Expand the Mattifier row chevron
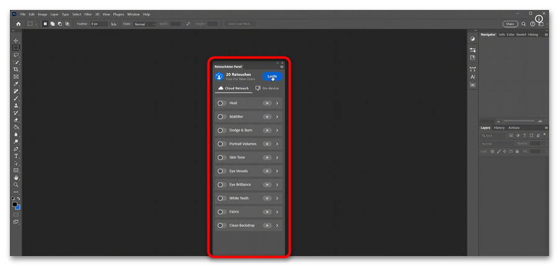The width and height of the screenshot is (559, 266). [277, 117]
